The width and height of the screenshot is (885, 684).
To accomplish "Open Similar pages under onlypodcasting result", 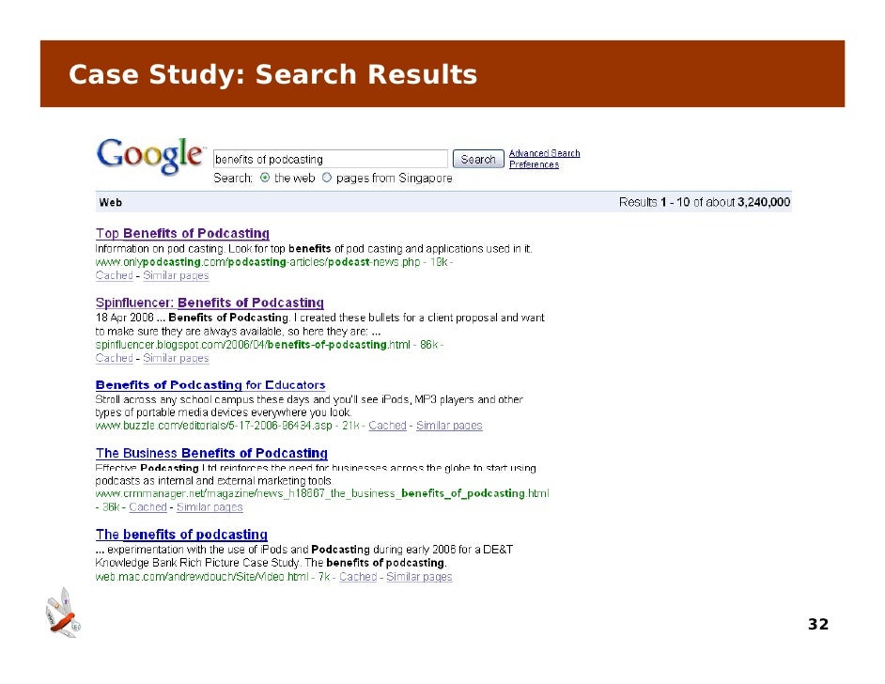I will [x=176, y=275].
